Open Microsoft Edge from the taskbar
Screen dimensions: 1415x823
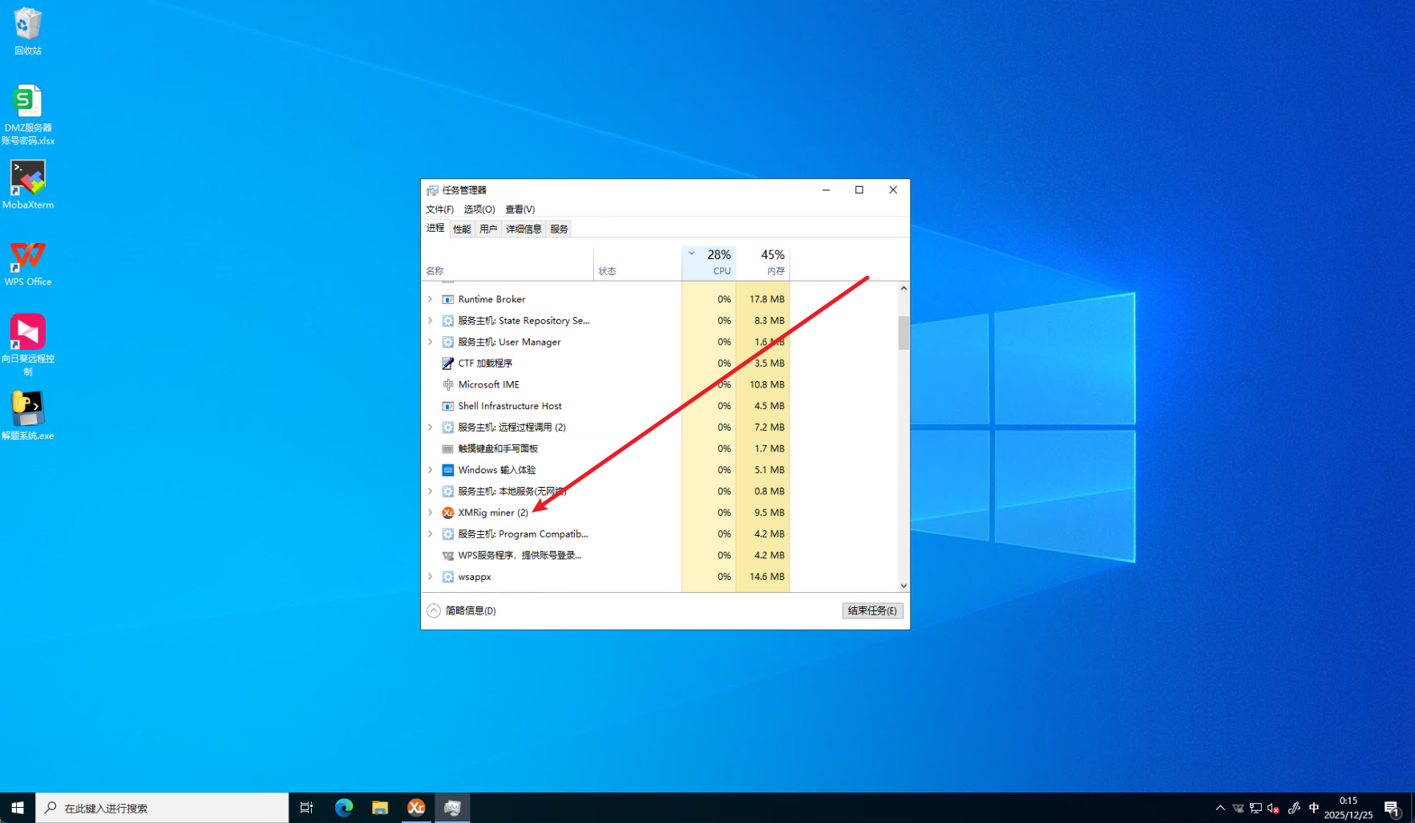pos(344,808)
